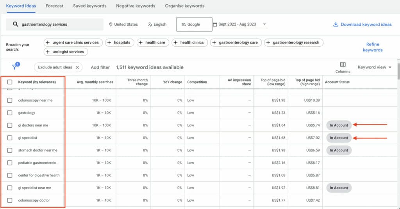Check the colonoscopy near me row

pos(10,100)
